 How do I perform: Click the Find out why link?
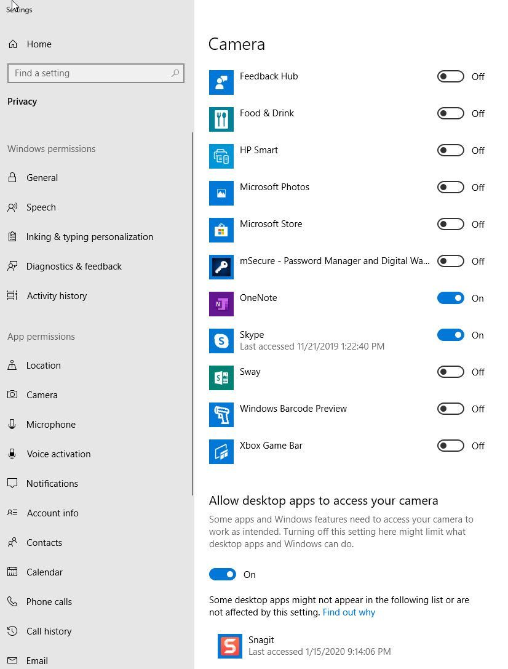point(349,612)
